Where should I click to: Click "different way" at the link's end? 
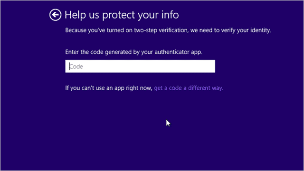click(x=206, y=88)
